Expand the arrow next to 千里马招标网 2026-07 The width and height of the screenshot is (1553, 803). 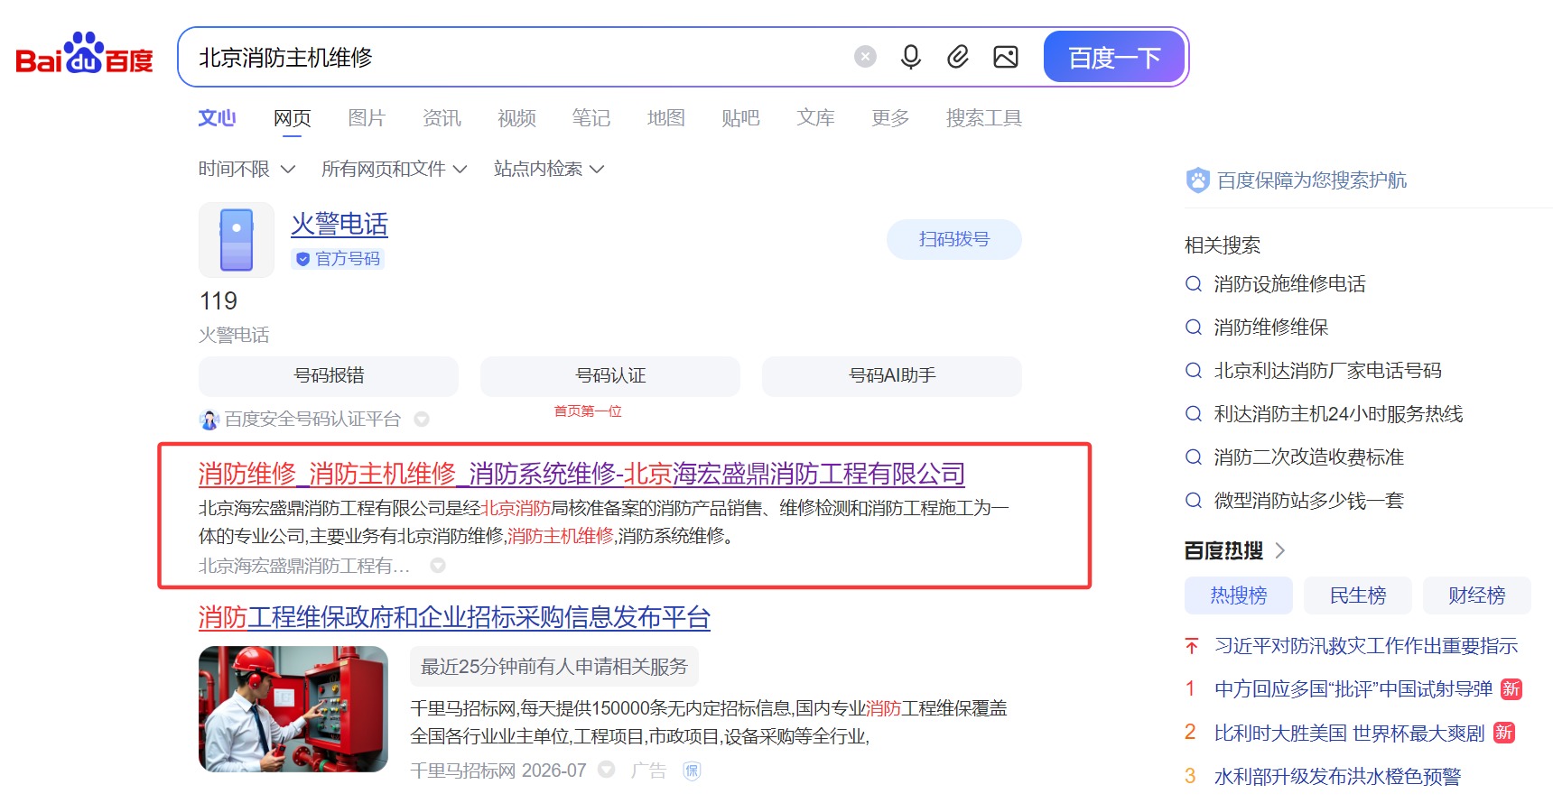coord(607,770)
